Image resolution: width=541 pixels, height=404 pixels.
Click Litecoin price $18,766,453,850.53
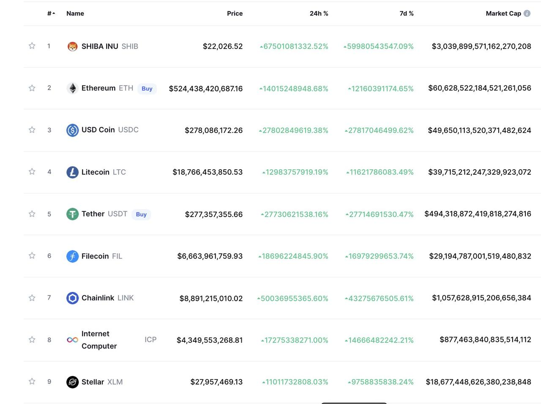pos(208,172)
